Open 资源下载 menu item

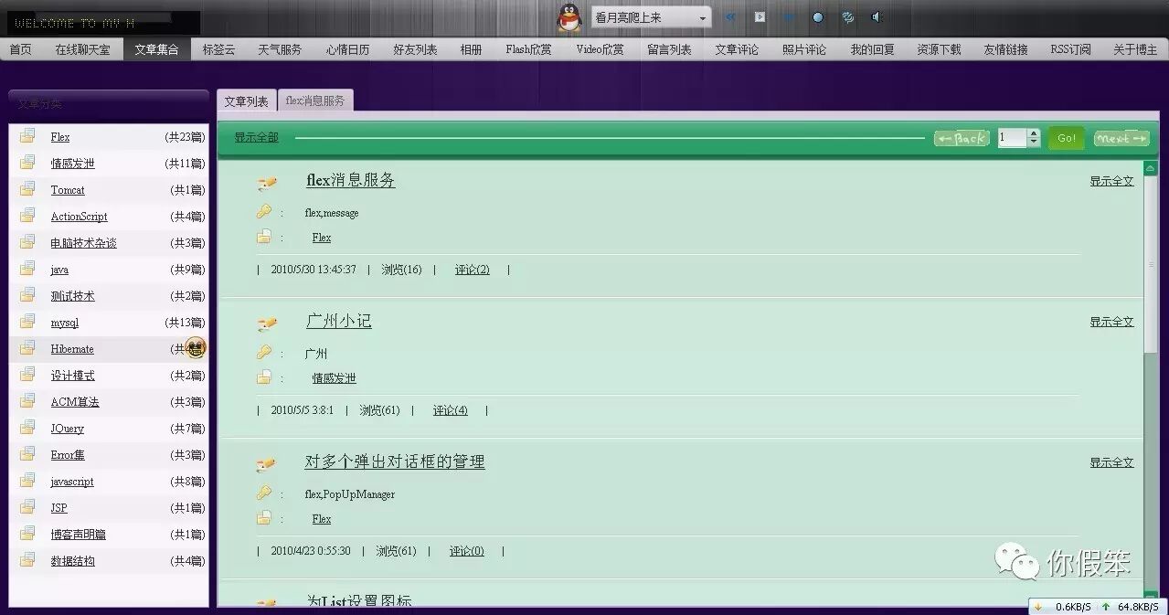coord(940,49)
